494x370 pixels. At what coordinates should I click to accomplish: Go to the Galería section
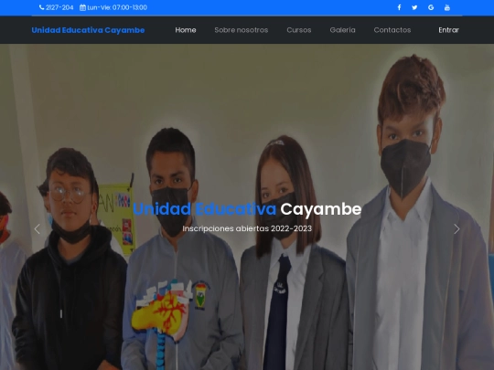click(342, 30)
